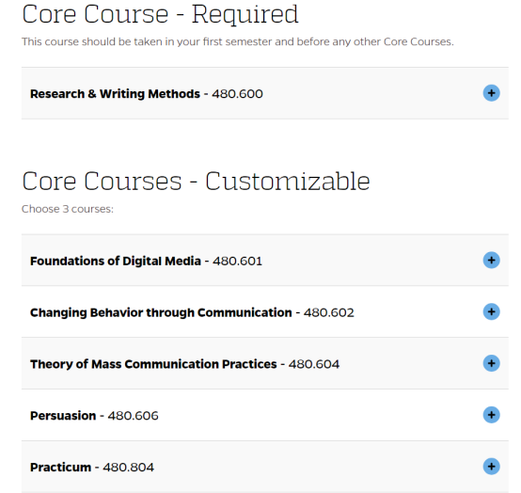Screen dimensions: 521x493
Task: Open the Changing Behavior through Communication title
Action: point(161,312)
